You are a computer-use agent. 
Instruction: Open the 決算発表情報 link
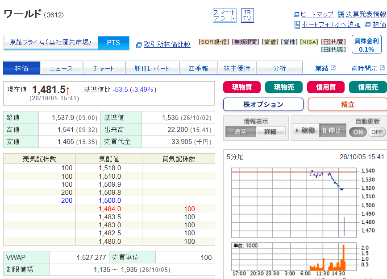click(x=366, y=15)
